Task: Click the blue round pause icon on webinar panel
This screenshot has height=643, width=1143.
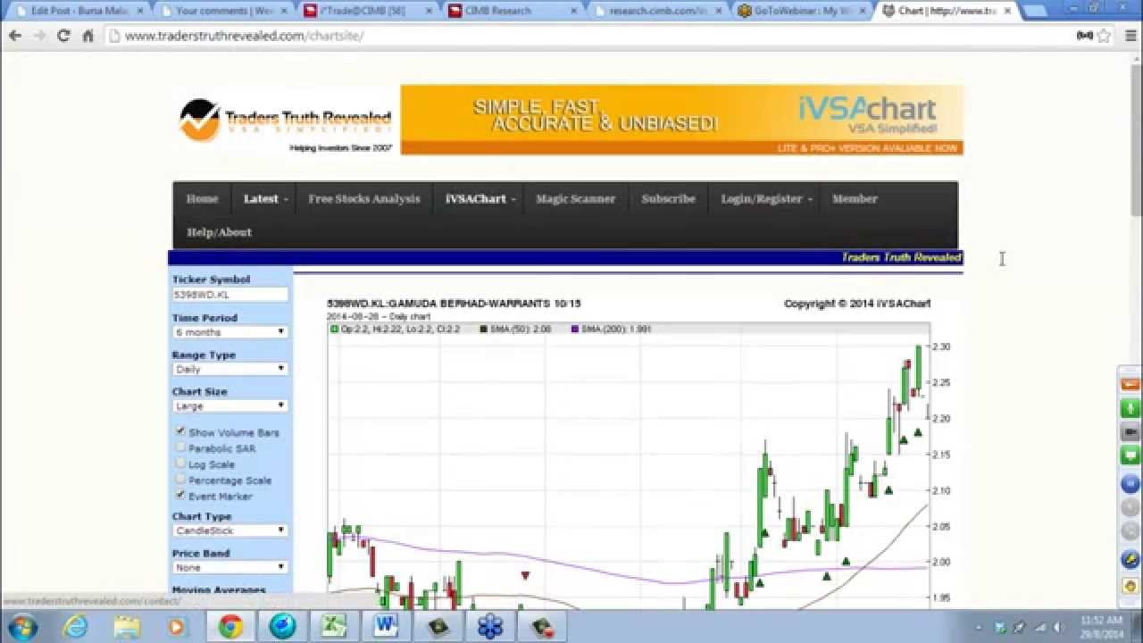Action: click(1130, 485)
